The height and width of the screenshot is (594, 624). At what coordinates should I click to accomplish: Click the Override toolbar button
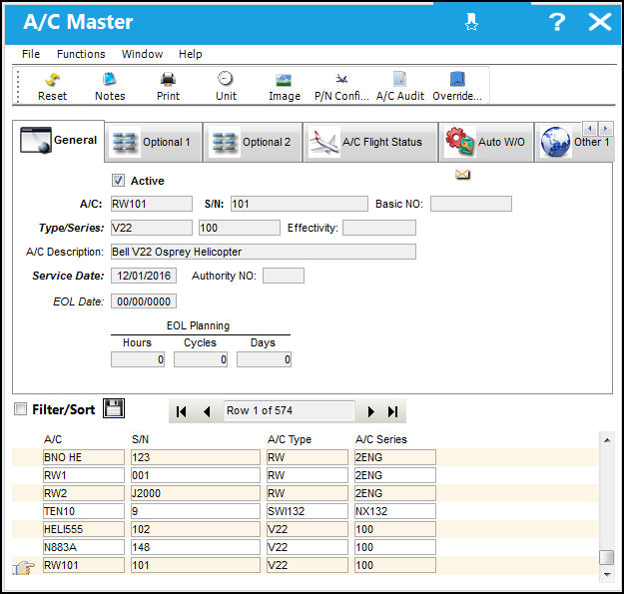point(457,86)
